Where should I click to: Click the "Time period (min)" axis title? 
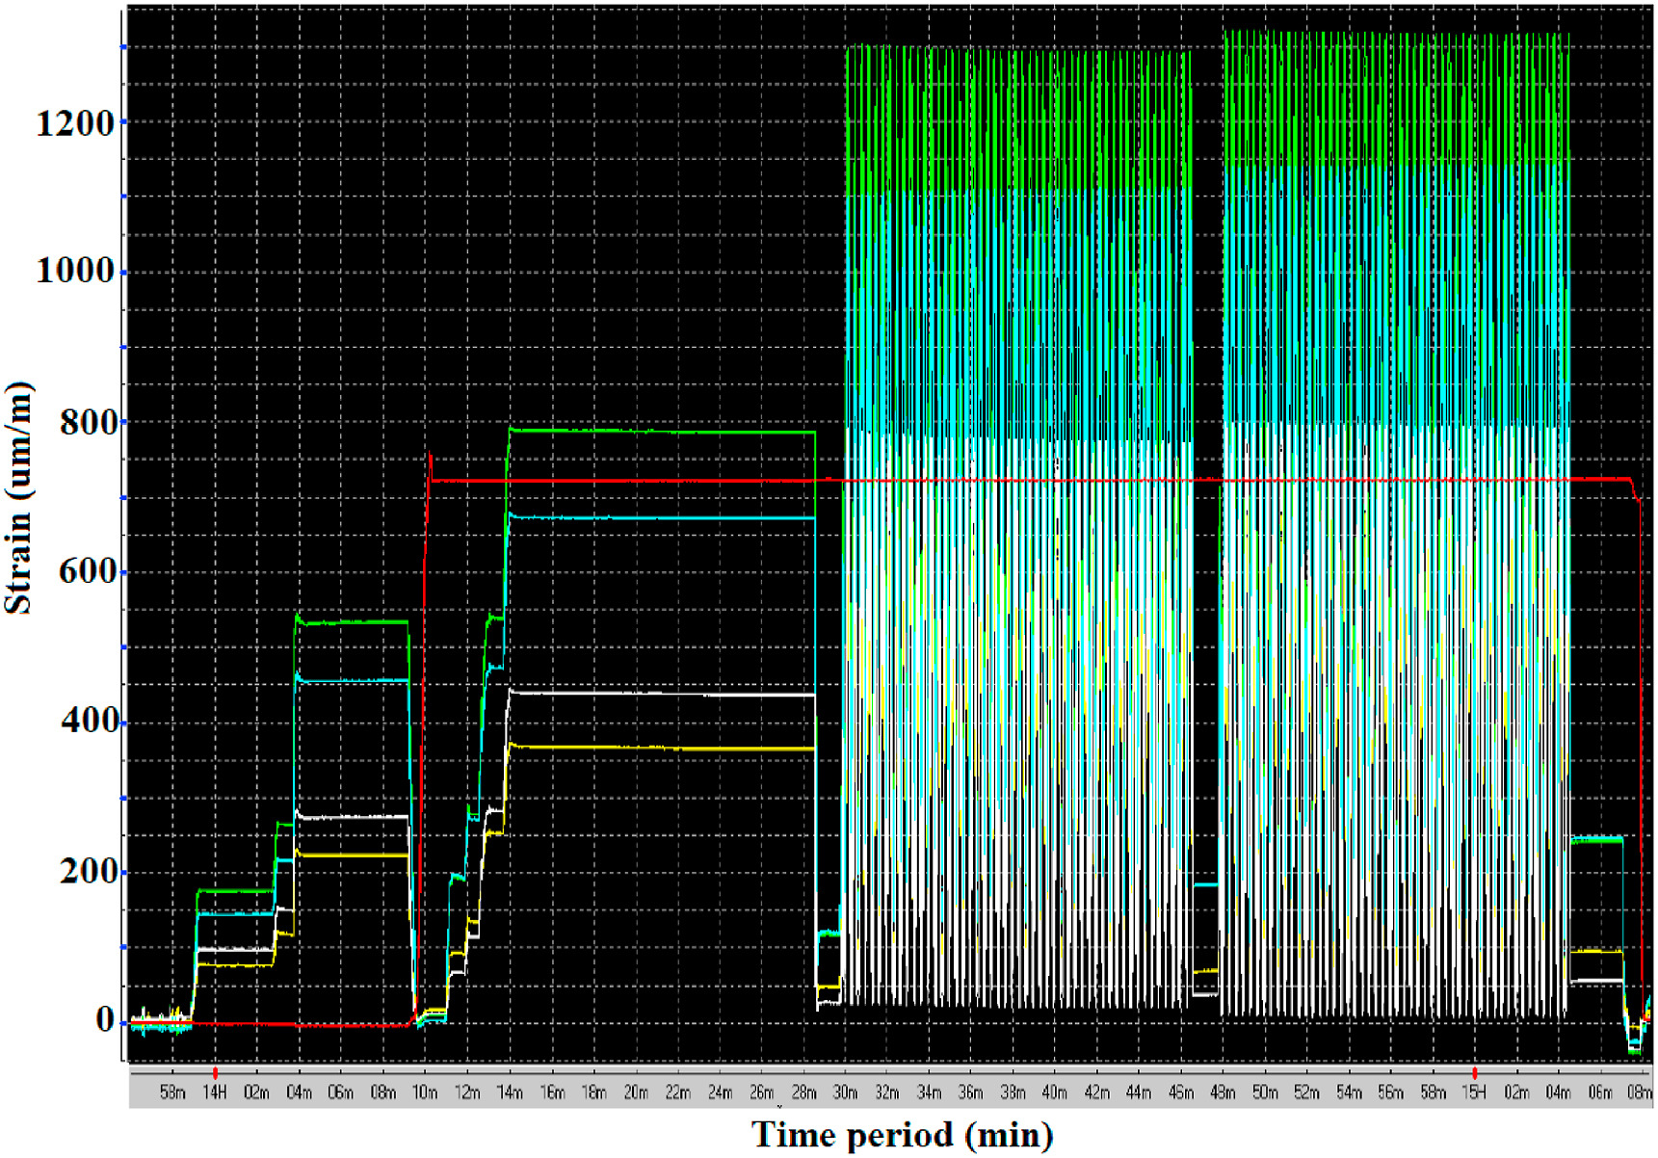click(902, 1135)
